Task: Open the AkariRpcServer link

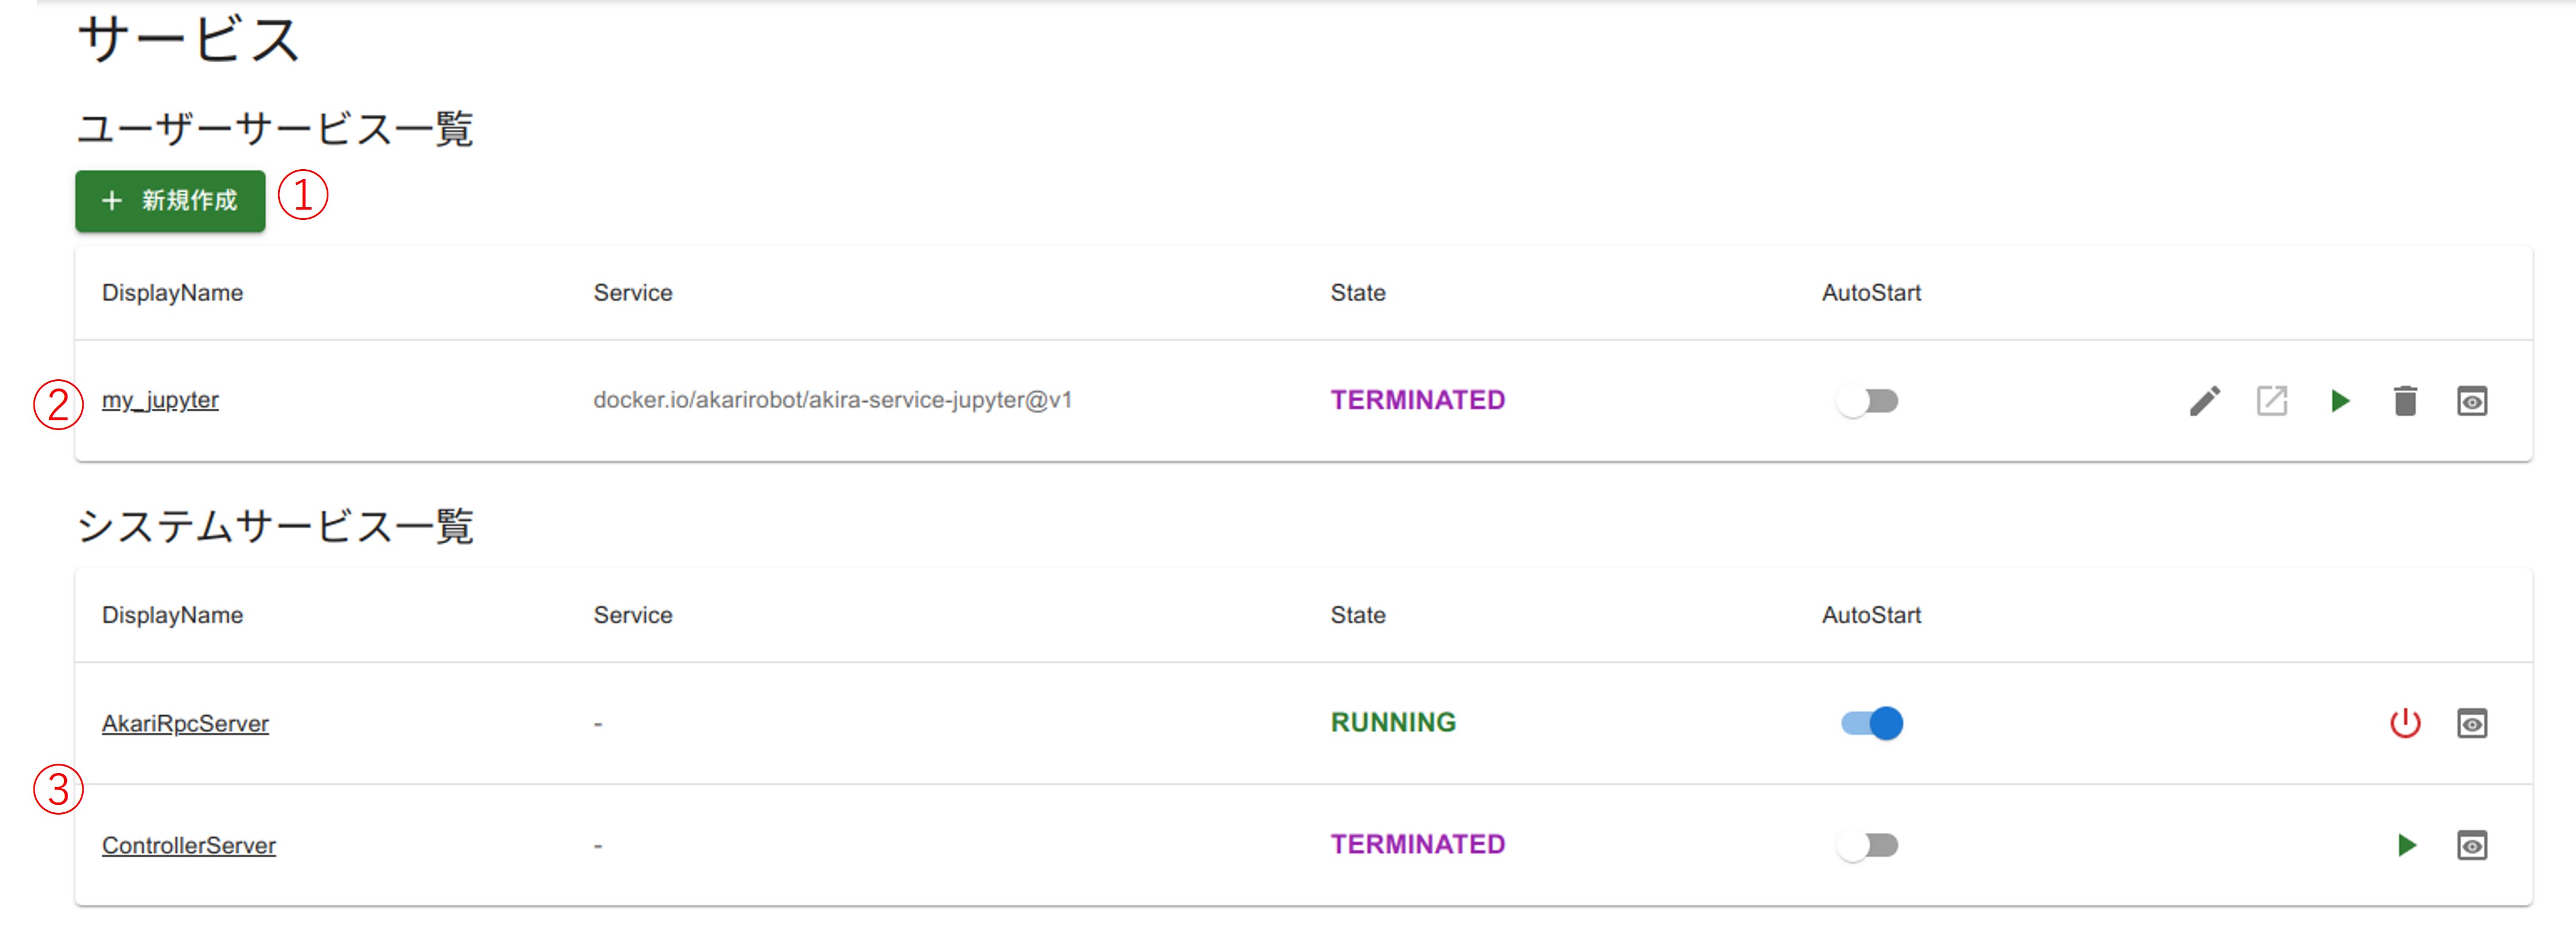Action: click(x=185, y=723)
